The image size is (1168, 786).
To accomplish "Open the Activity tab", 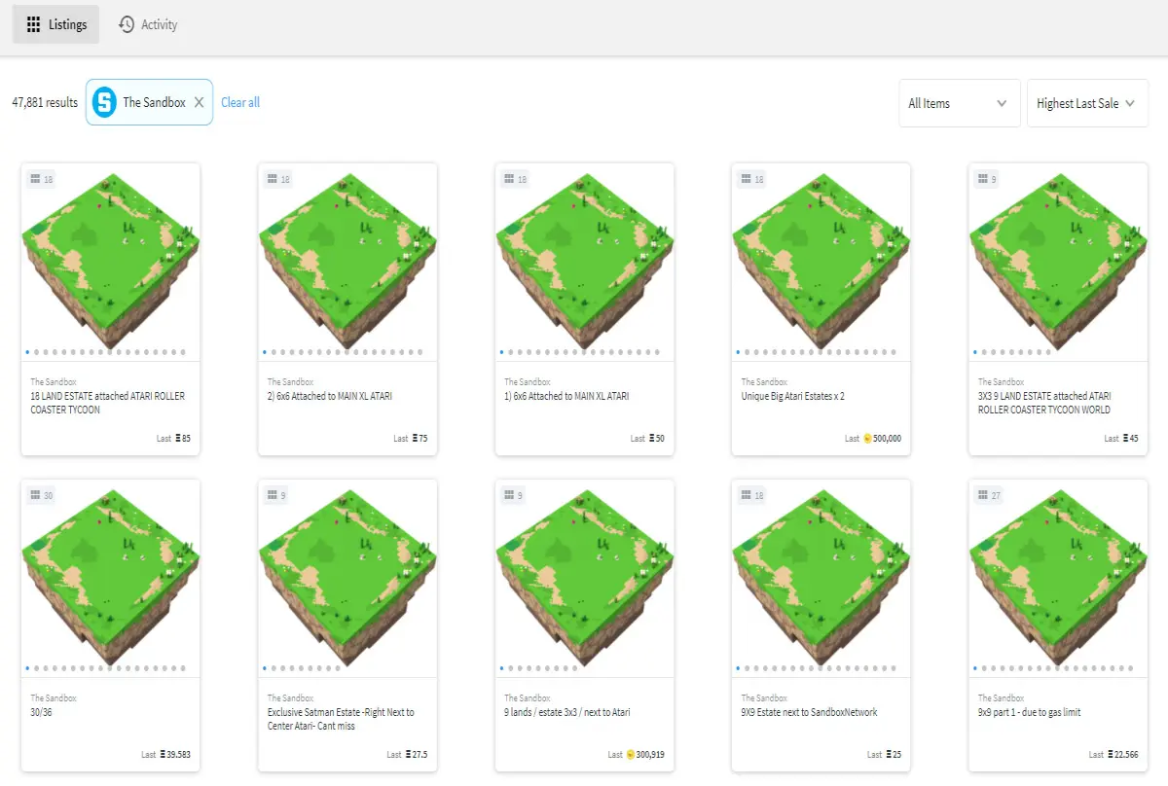I will 148,24.
